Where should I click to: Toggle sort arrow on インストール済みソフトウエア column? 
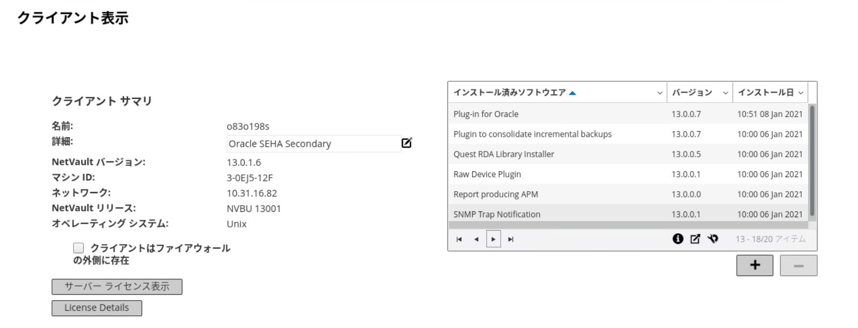pyautogui.click(x=573, y=93)
